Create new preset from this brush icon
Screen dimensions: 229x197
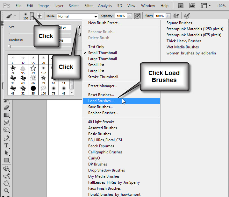tap(79, 35)
